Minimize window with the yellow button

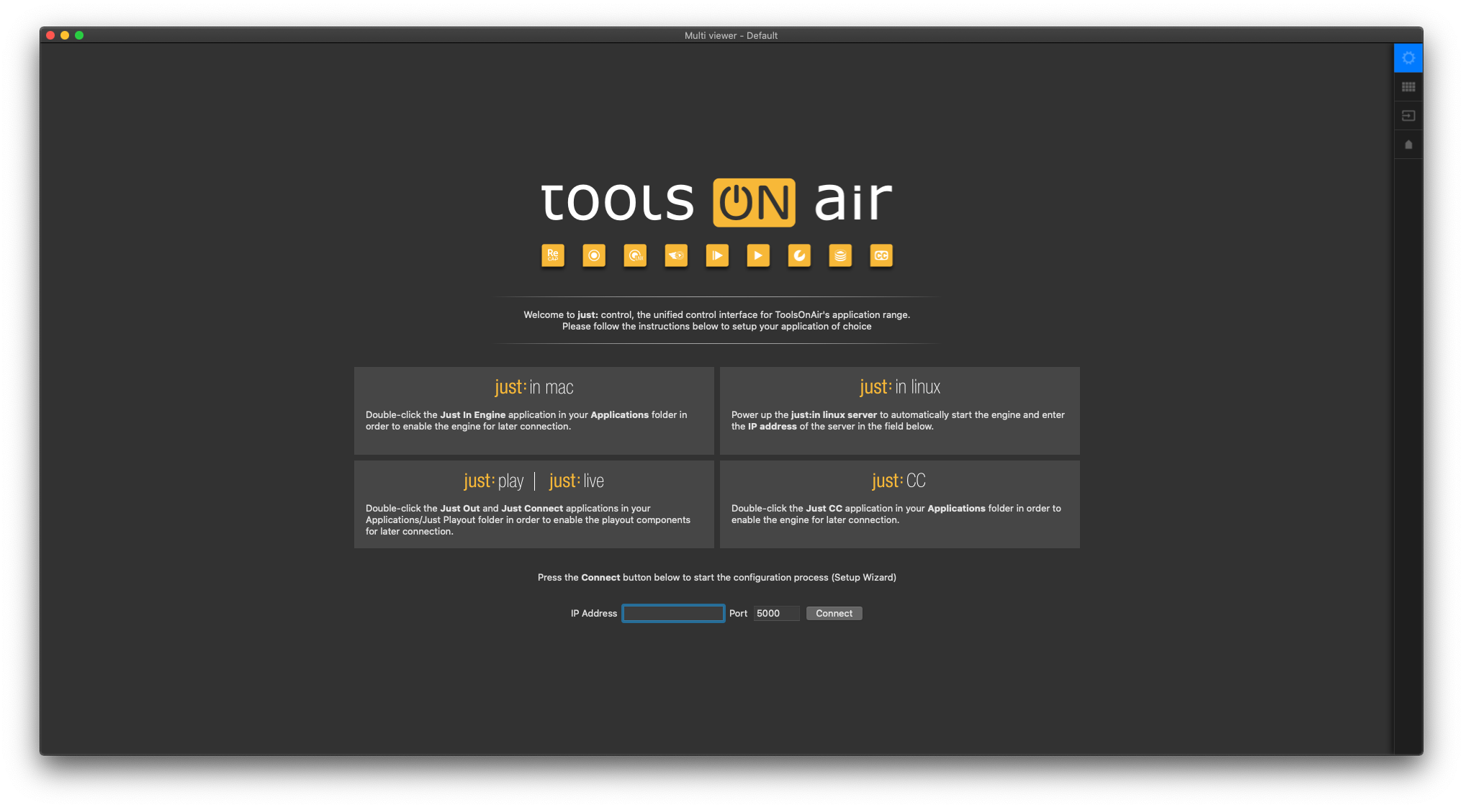pyautogui.click(x=65, y=35)
